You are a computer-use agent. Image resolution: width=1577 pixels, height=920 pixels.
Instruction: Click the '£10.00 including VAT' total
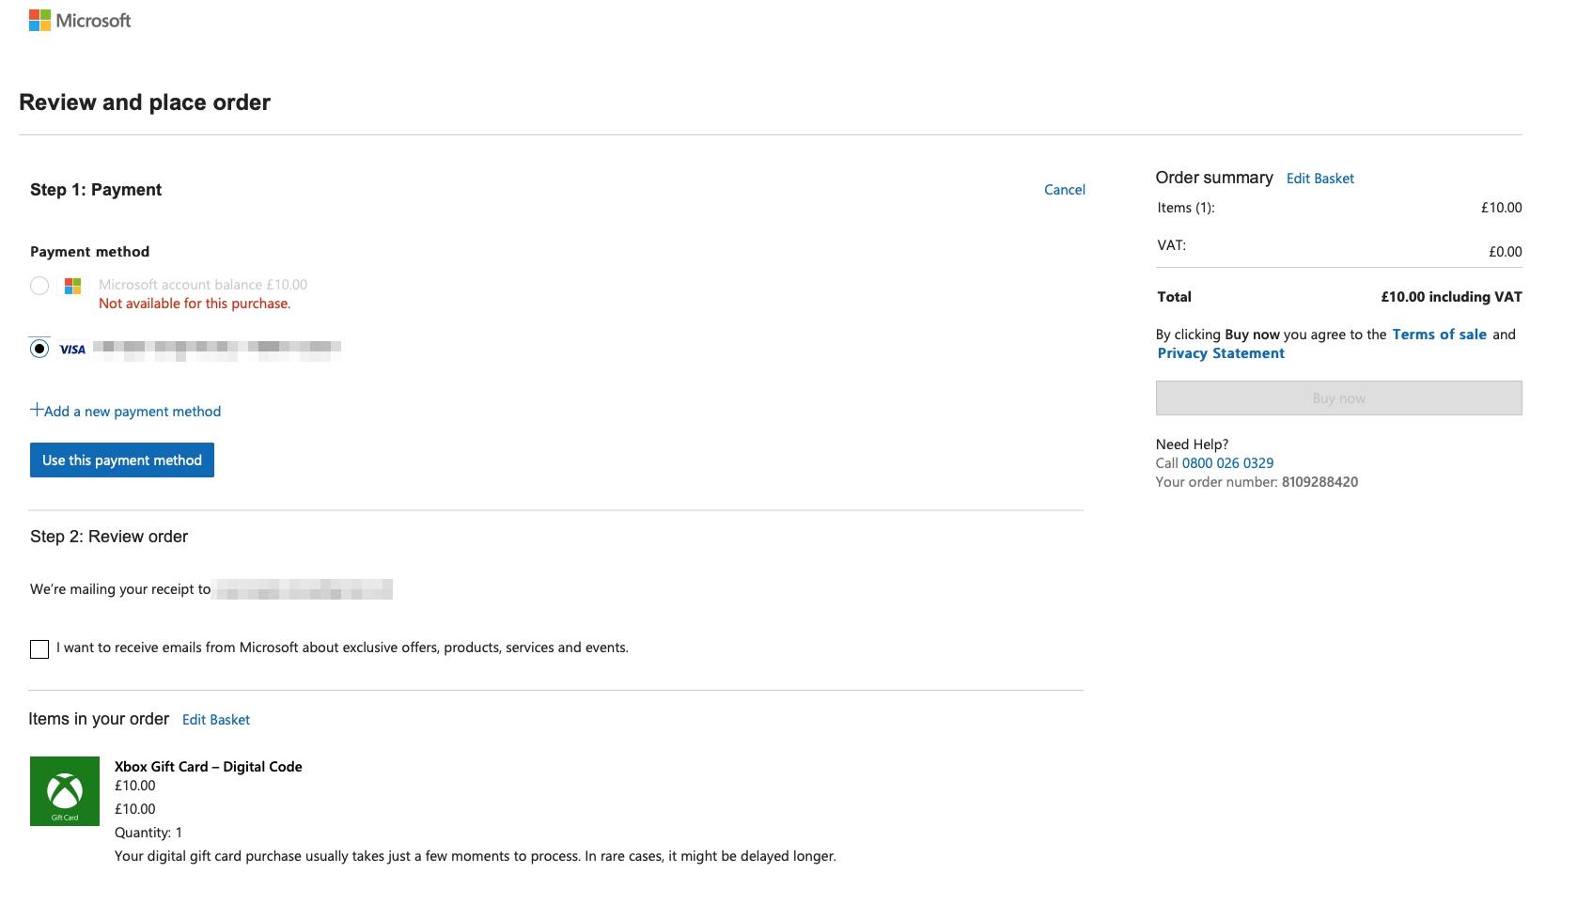click(1451, 297)
